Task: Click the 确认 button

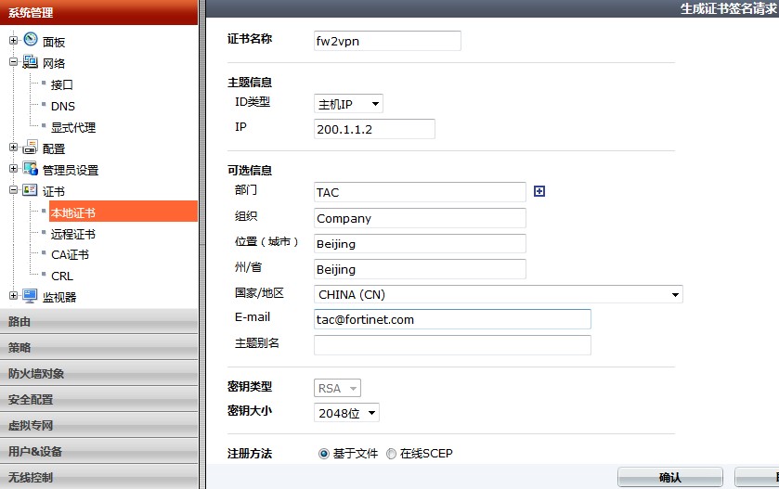Action: (669, 478)
